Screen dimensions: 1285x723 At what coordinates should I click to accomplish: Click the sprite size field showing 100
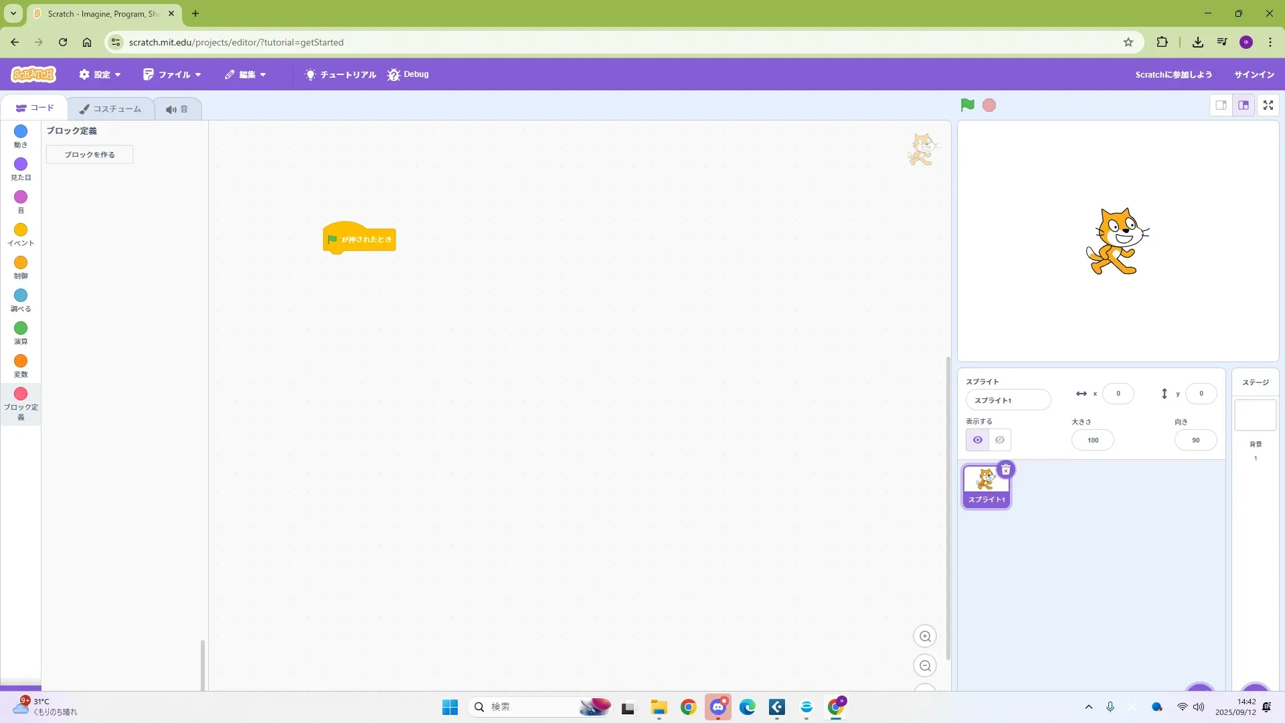click(x=1092, y=440)
